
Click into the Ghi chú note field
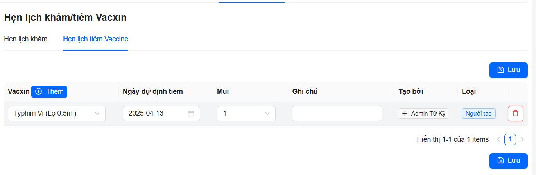click(337, 114)
